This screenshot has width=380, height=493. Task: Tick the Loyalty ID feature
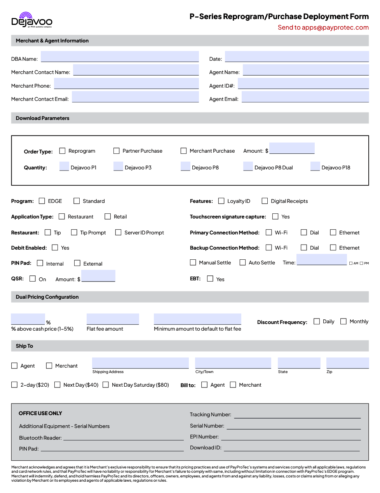(221, 201)
